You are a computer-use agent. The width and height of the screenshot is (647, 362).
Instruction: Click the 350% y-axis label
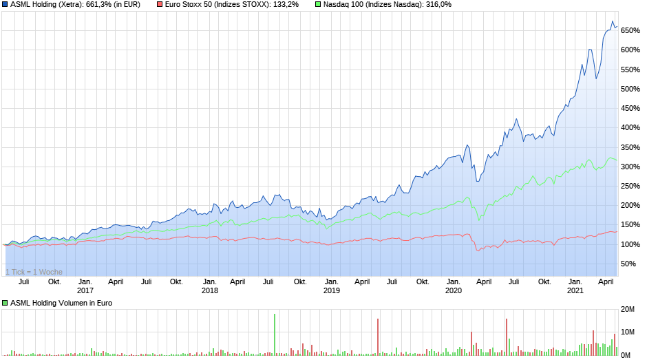(x=630, y=147)
